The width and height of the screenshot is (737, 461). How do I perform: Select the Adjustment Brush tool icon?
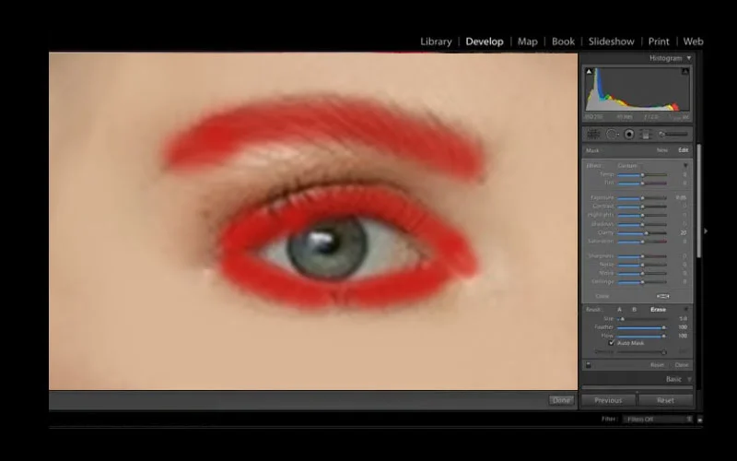673,135
